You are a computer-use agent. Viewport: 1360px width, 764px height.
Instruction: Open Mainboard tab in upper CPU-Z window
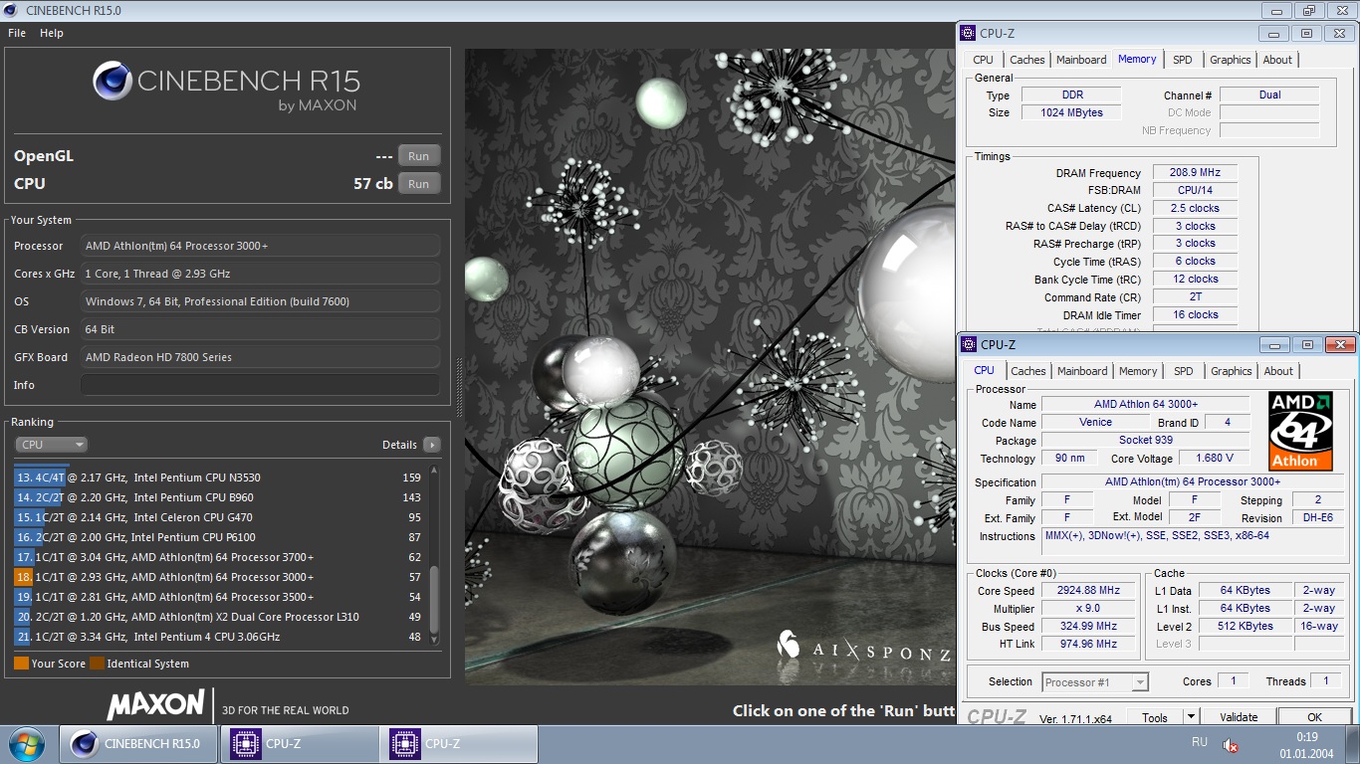point(1081,60)
